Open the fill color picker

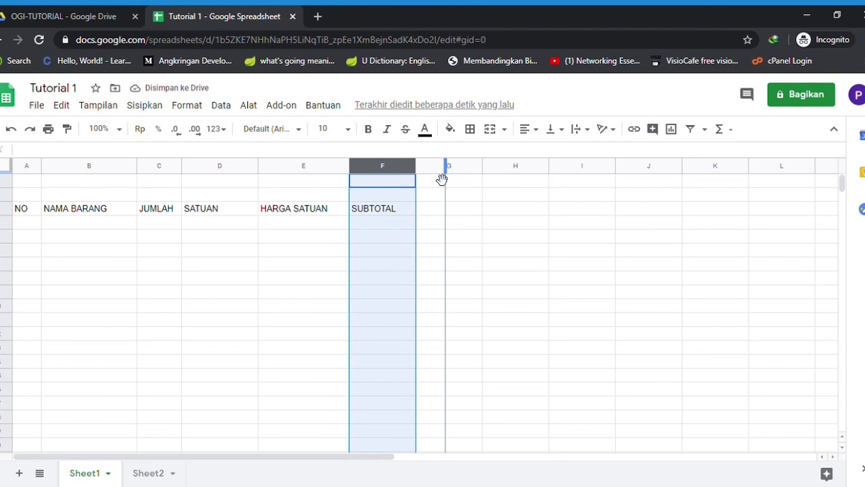[450, 129]
